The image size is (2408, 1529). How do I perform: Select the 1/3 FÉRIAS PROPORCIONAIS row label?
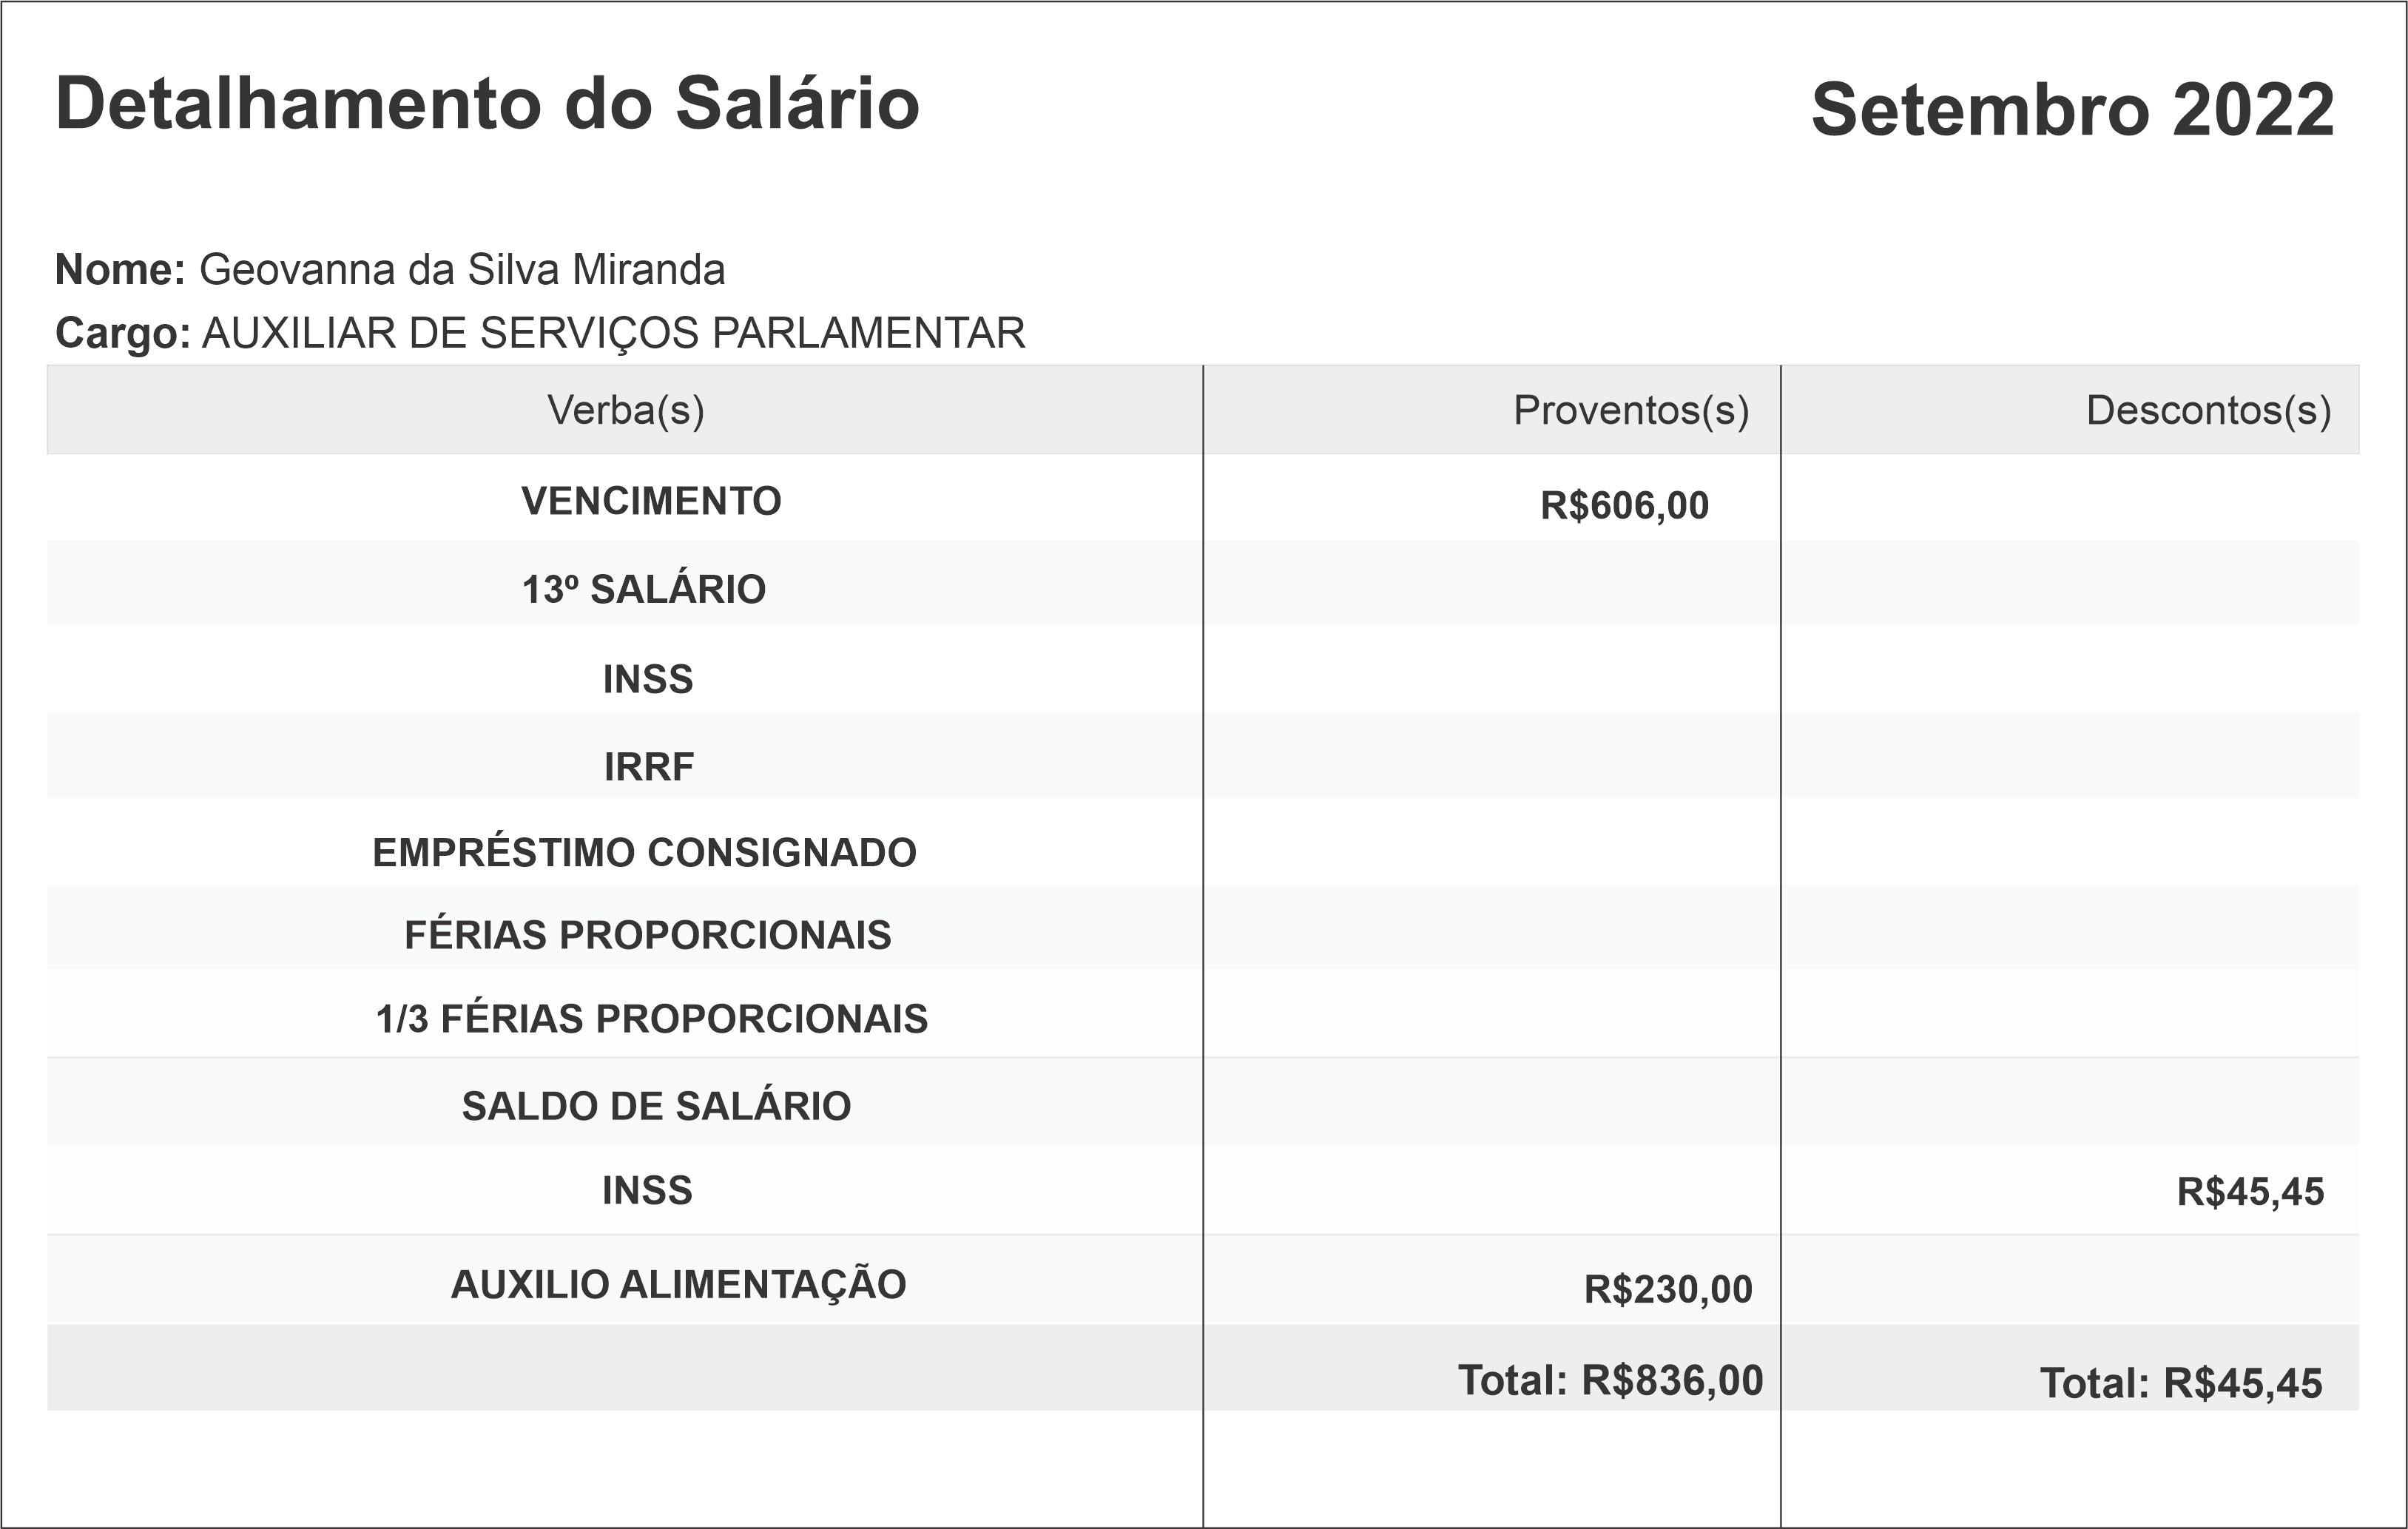pos(651,1019)
